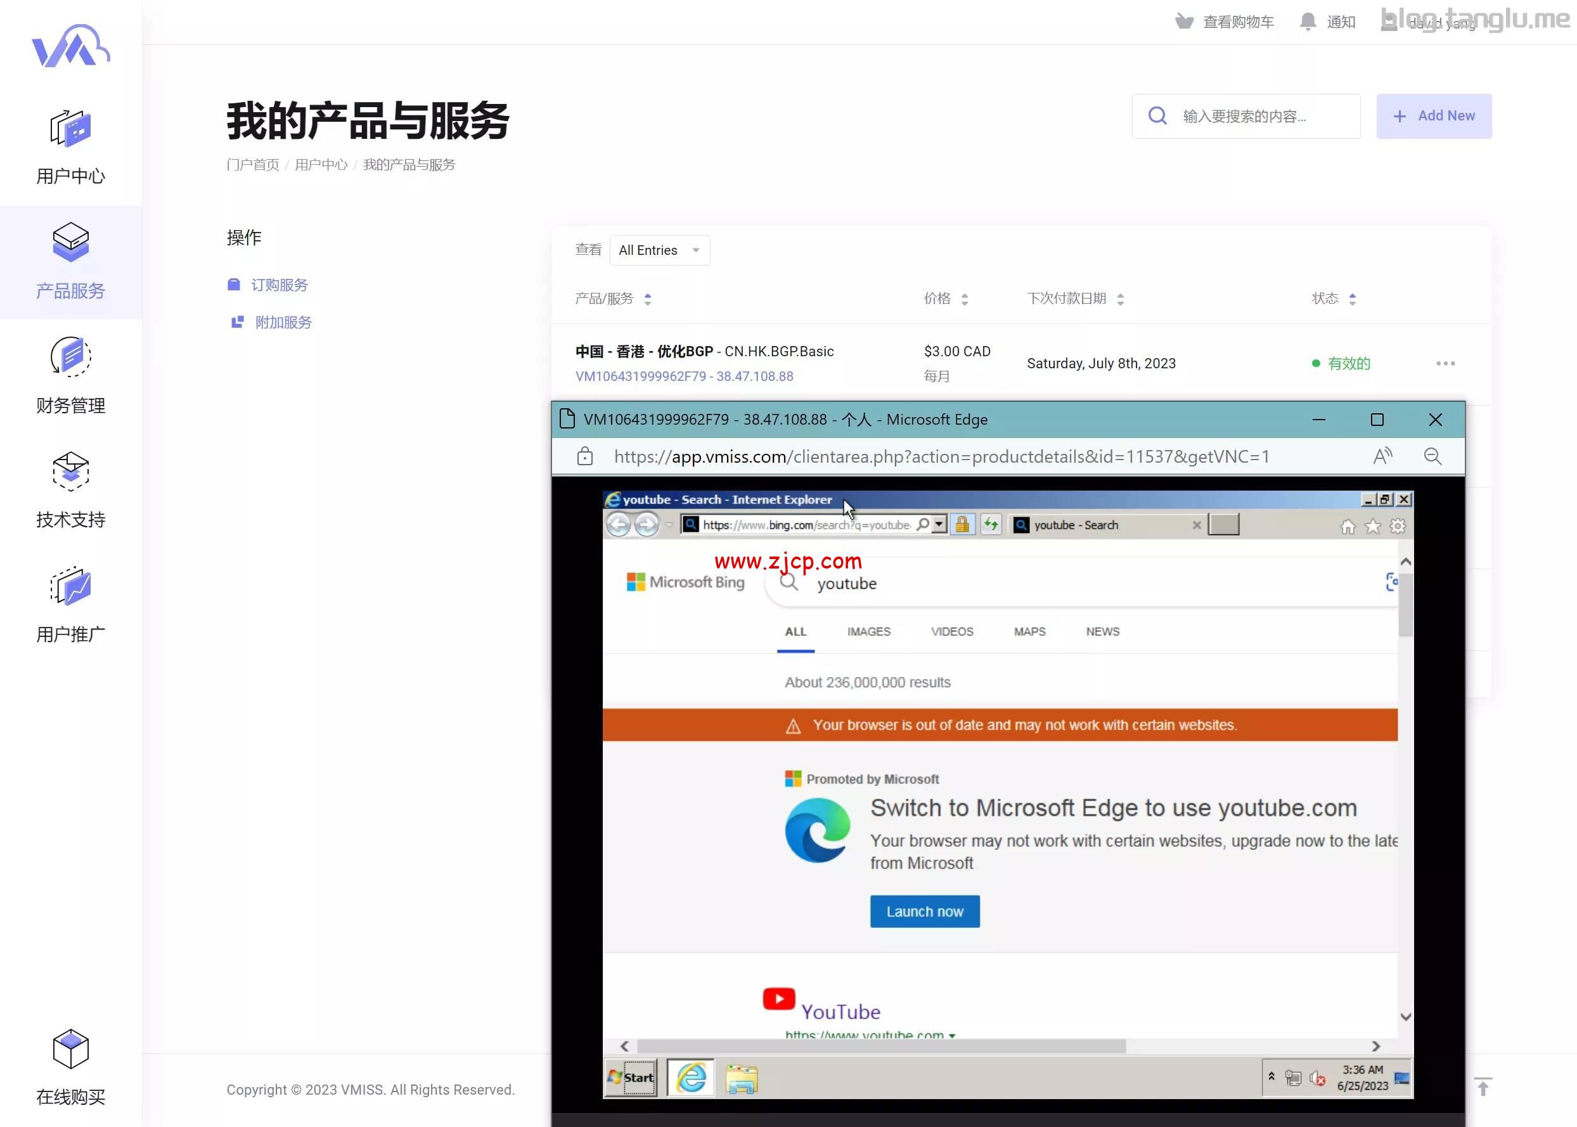This screenshot has height=1127, width=1577.
Task: Click the file explorer taskbar icon in VNC
Action: [741, 1078]
